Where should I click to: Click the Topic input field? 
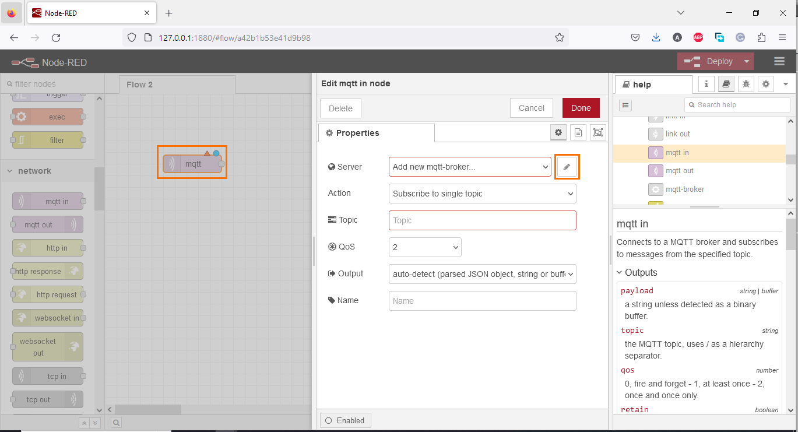coord(482,220)
